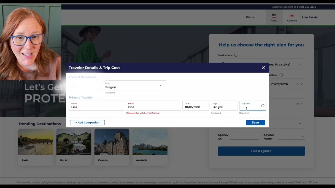Click the return Date info icon
This screenshot has width=335, height=188.
281,75
